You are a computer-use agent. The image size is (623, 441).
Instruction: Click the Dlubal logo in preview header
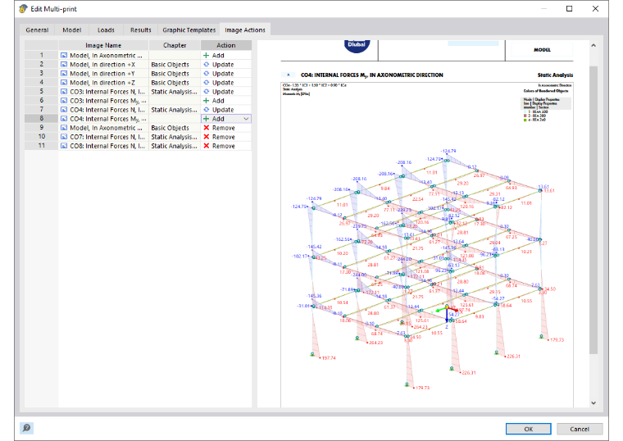(357, 46)
